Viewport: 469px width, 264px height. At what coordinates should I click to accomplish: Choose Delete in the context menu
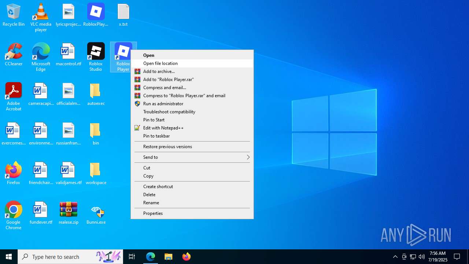(x=192, y=195)
